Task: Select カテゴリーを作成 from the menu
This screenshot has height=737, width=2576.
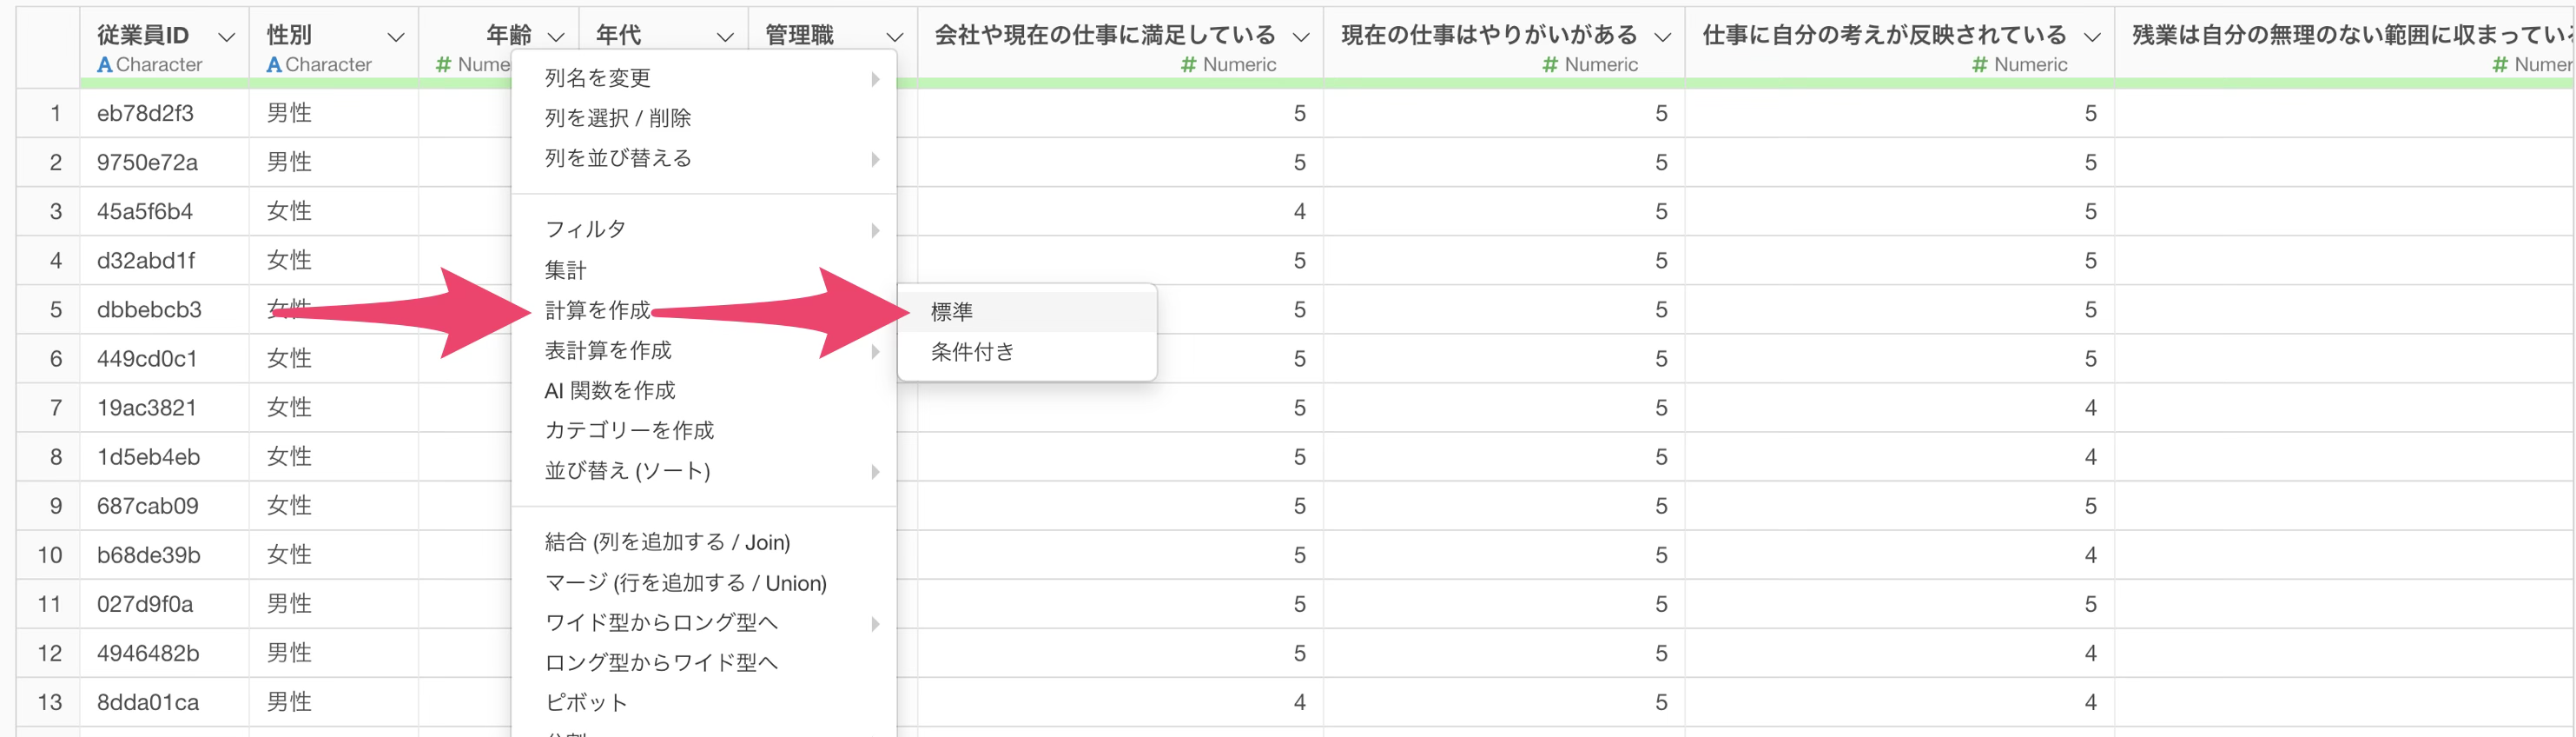Action: [629, 430]
